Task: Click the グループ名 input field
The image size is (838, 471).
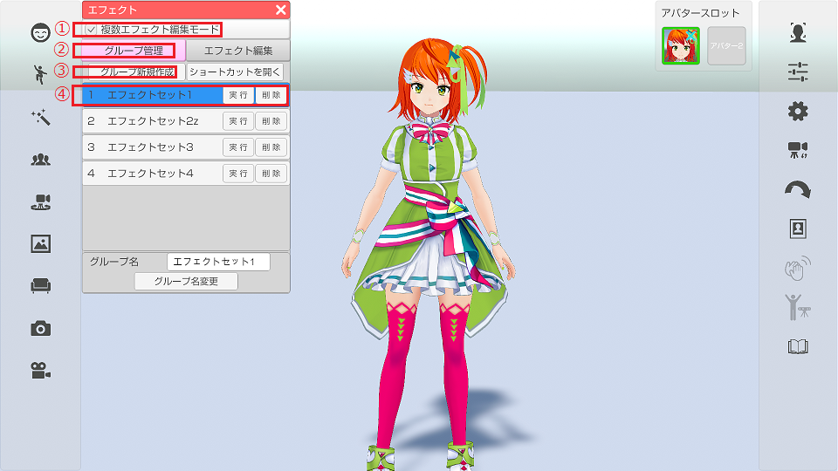Action: (x=218, y=262)
